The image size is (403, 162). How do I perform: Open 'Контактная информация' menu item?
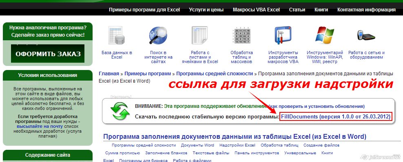click(x=366, y=10)
